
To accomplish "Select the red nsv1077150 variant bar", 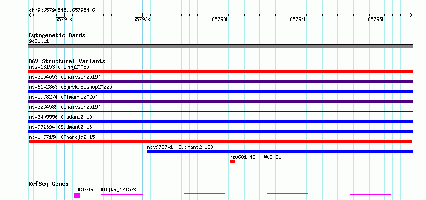I will [x=220, y=142].
